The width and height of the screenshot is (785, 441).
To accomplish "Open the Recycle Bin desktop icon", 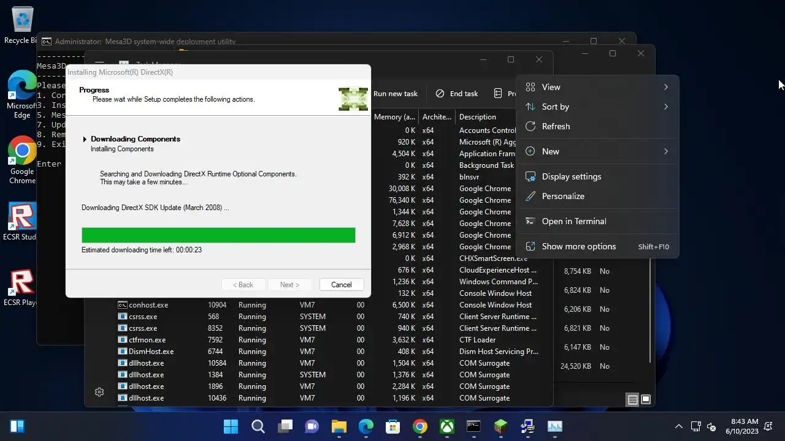I will pyautogui.click(x=22, y=26).
